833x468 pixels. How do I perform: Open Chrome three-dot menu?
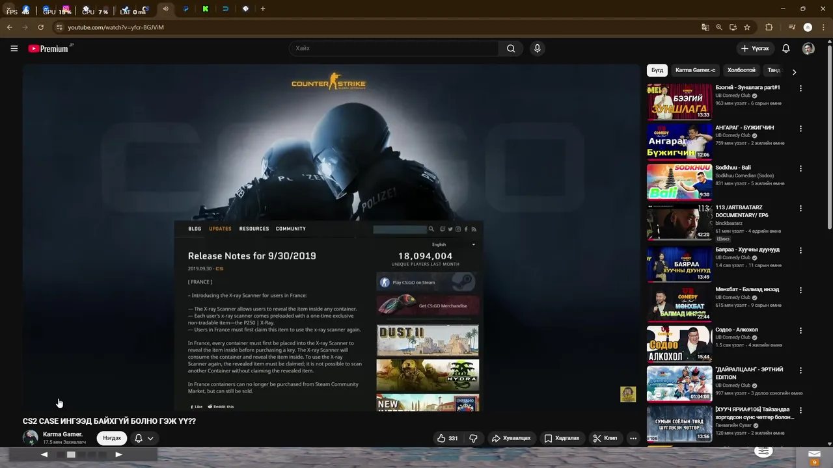pyautogui.click(x=825, y=27)
